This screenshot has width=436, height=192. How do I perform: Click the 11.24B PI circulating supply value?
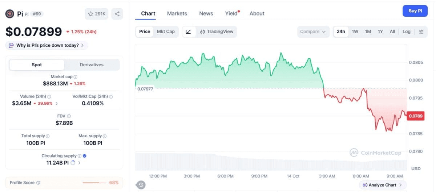[x=57, y=163]
